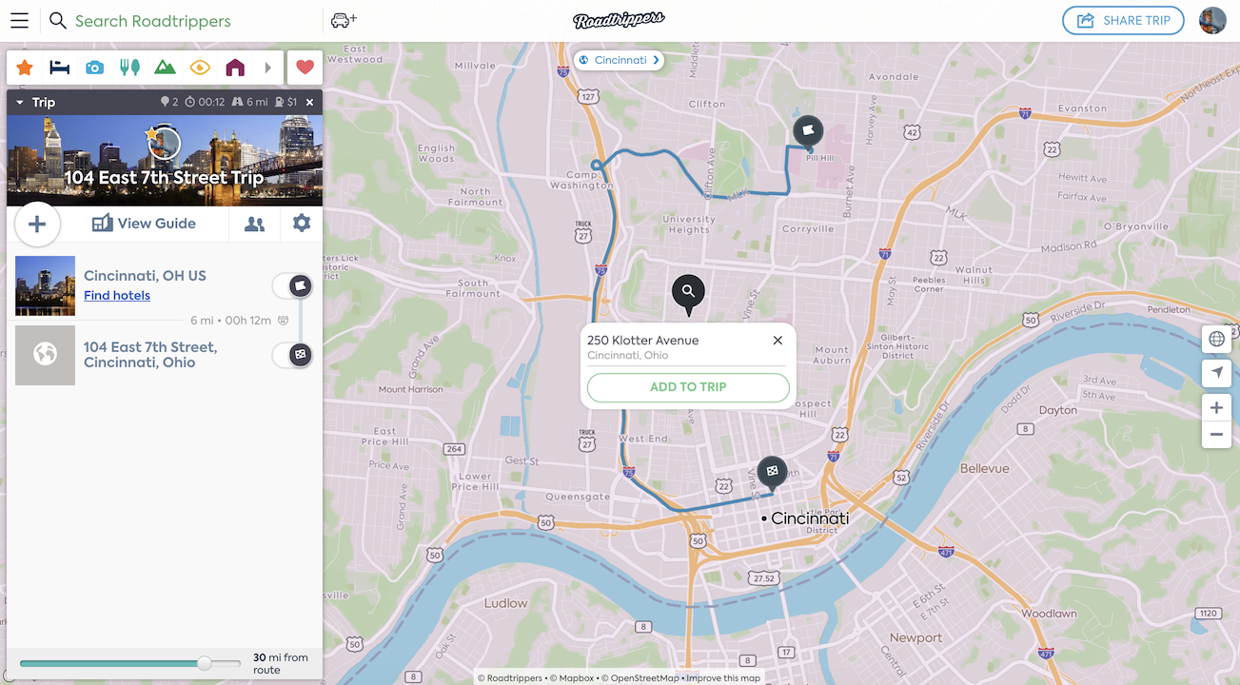Click the Cincinnati, OH US thumbnail

[45, 285]
